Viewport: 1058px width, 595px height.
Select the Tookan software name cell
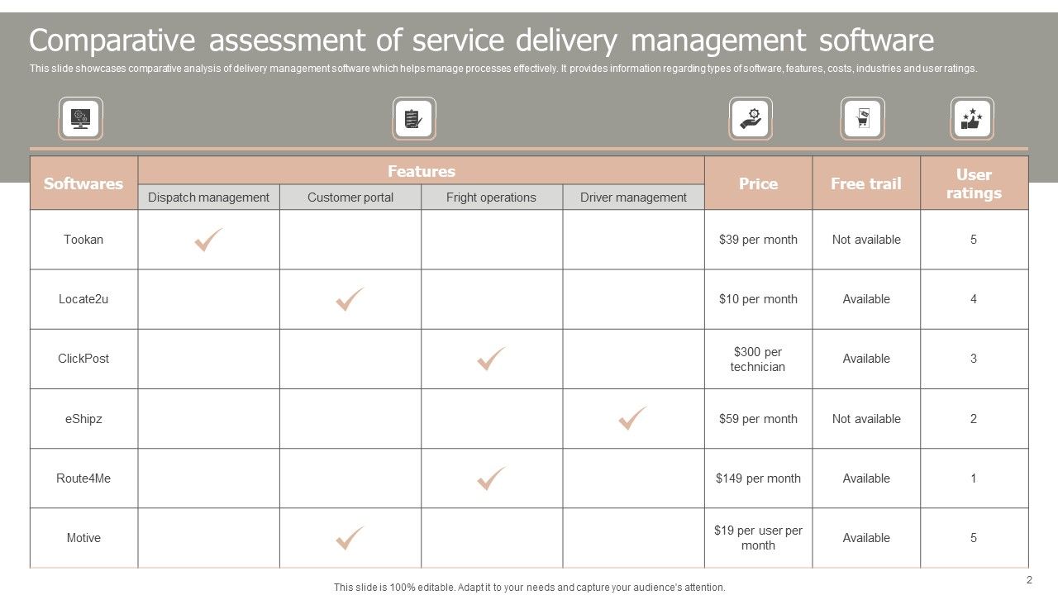point(83,240)
